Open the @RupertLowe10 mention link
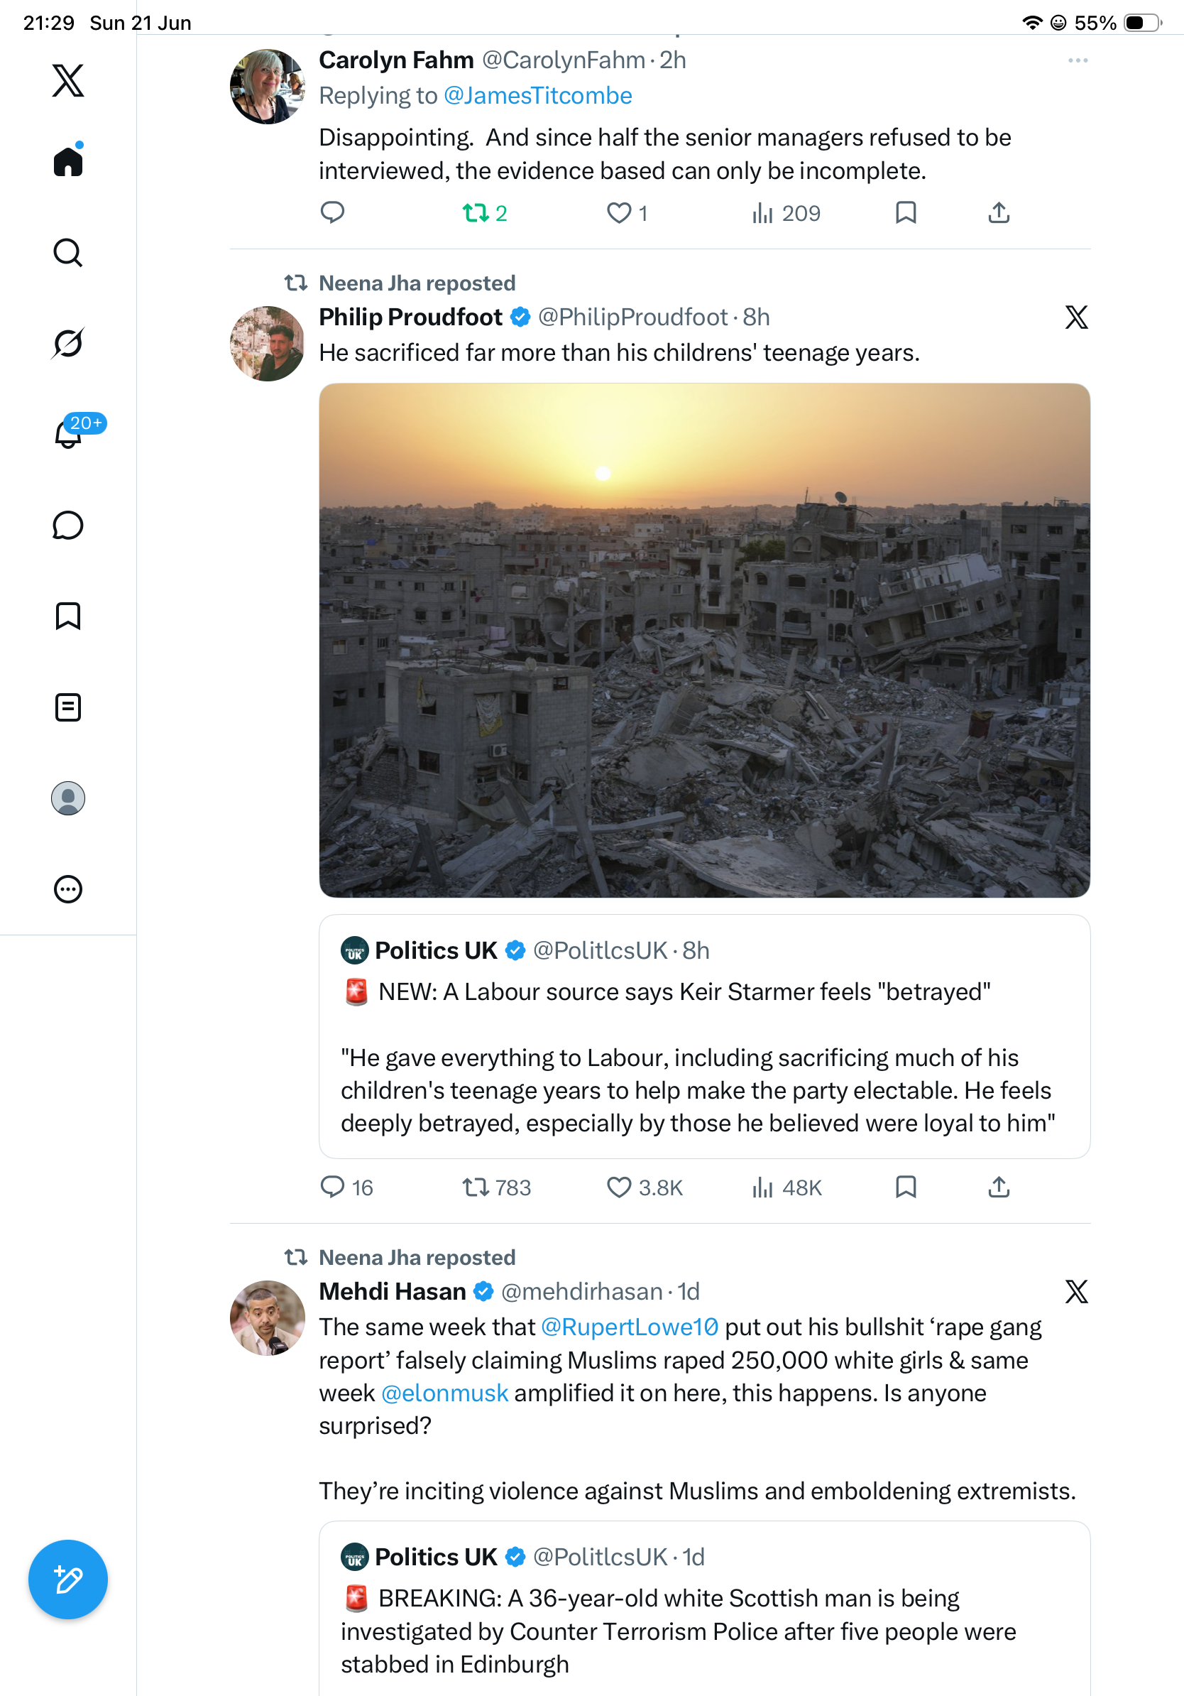 (630, 1327)
